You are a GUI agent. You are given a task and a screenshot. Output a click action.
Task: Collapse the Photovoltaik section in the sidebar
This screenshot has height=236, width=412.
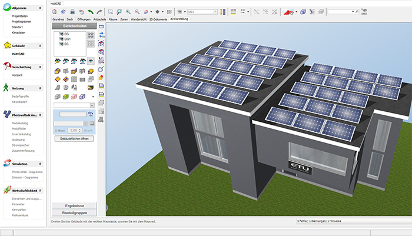point(41,114)
